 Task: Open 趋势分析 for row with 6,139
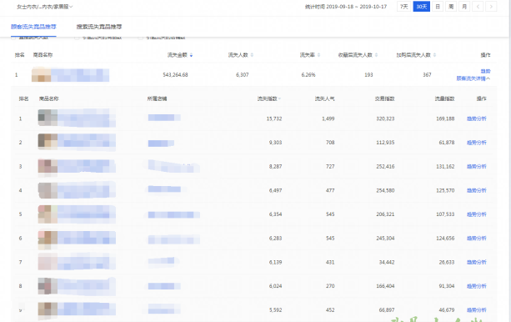pos(477,262)
